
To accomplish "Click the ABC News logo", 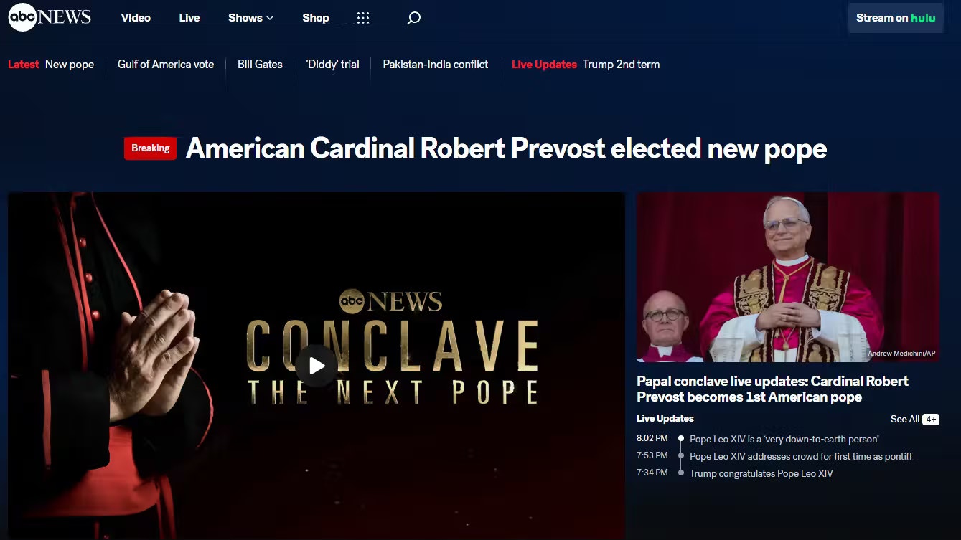I will 50,18.
